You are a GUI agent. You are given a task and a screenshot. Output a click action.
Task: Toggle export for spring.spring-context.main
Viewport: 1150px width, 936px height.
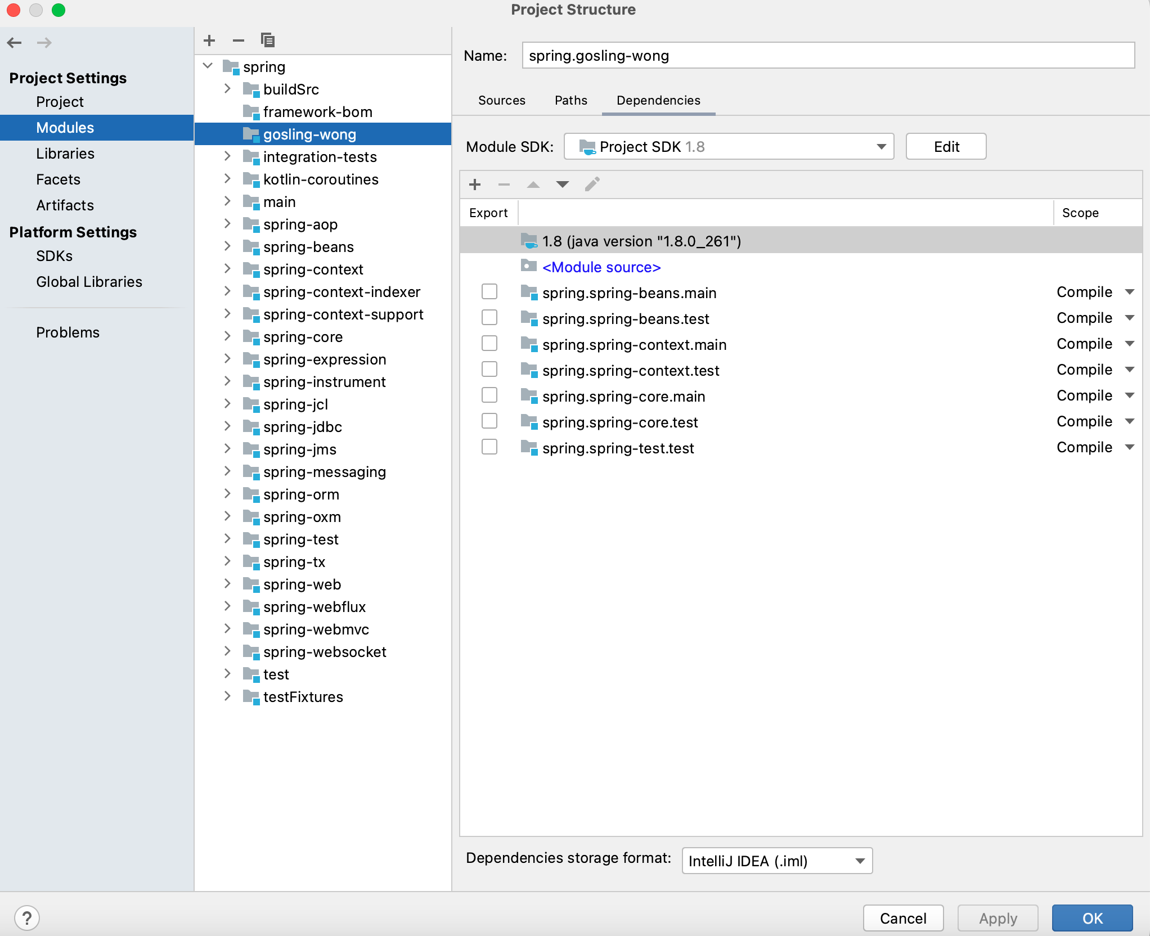pos(489,343)
